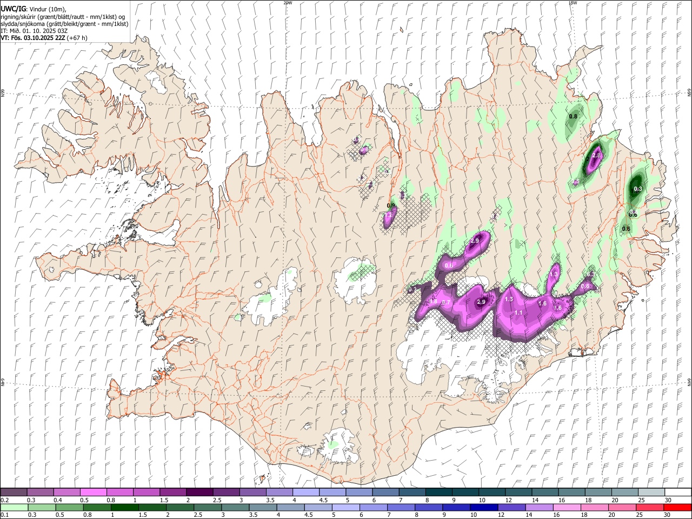Click the 'slydda/snjókoma' description line in the header
The width and height of the screenshot is (692, 519).
[64, 24]
